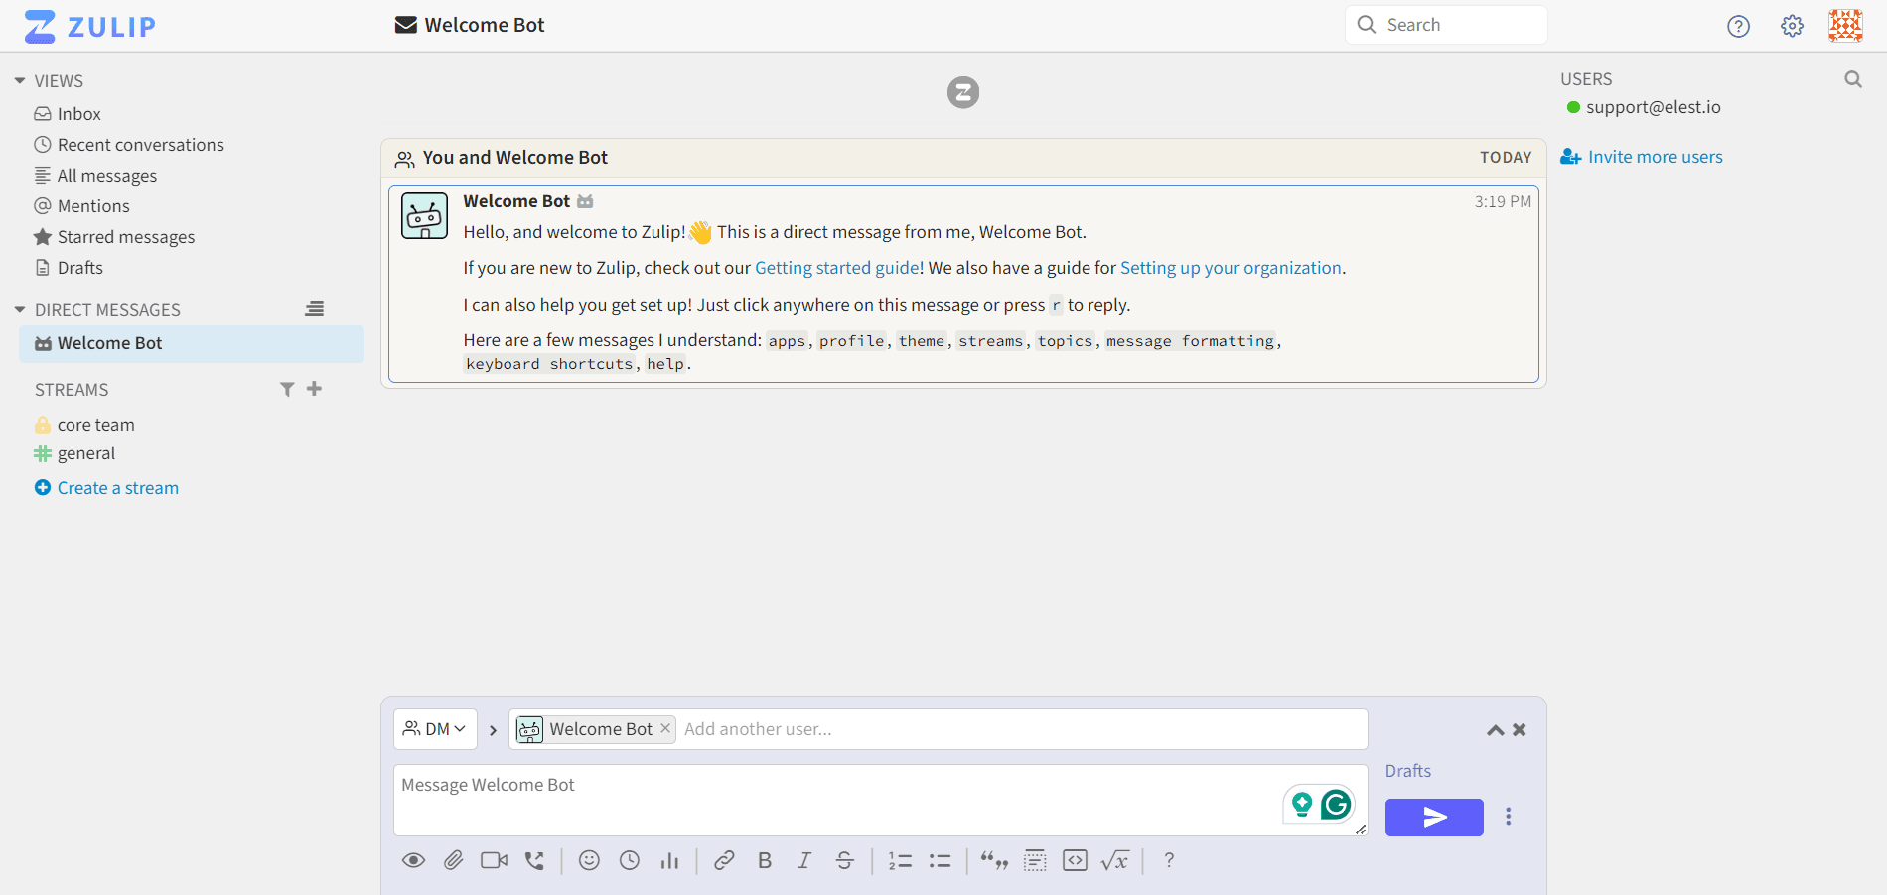Click the Invite more users link
The height and width of the screenshot is (895, 1887).
(1652, 156)
